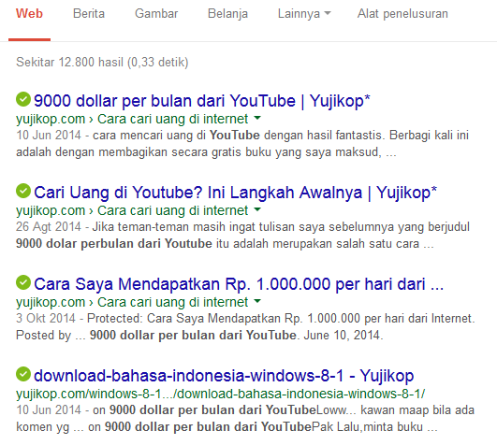
Task: Open dropdown arrow under 'Cara Saya Mendapatkan' result
Action: [257, 301]
